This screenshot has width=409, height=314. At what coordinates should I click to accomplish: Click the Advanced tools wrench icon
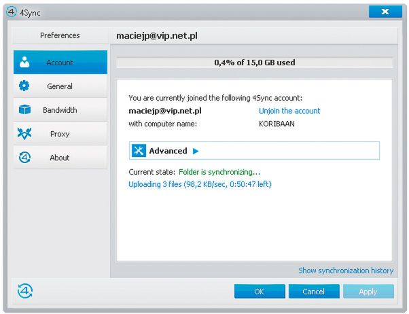point(139,151)
